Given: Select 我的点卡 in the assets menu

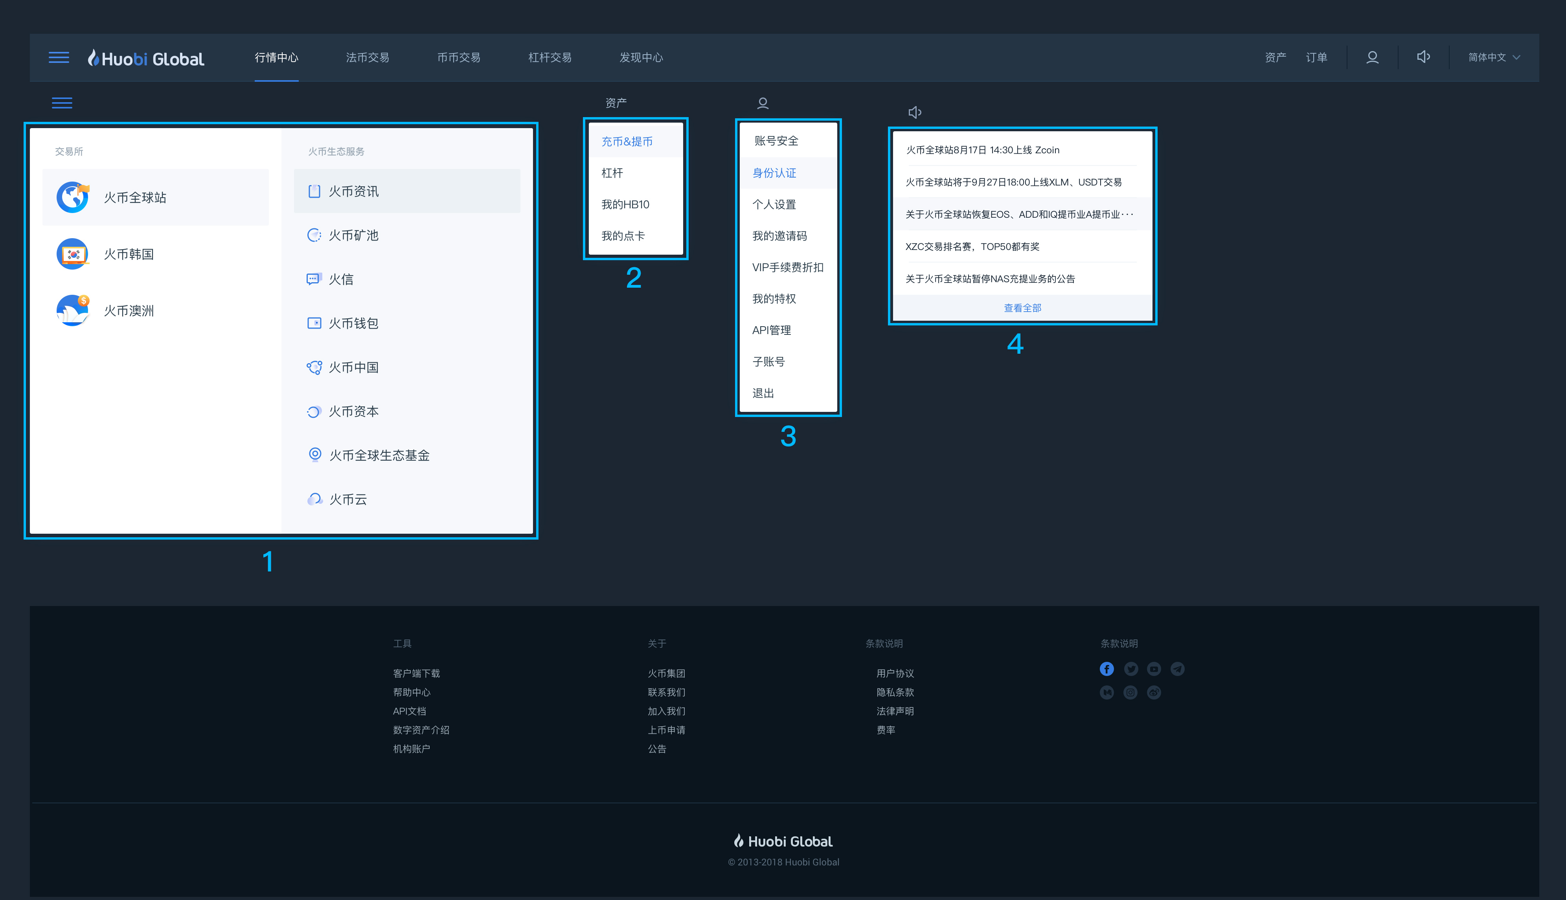Looking at the screenshot, I should [x=636, y=235].
